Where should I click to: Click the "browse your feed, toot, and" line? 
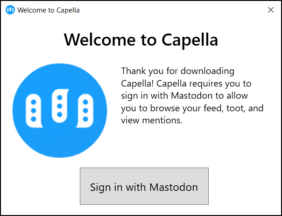[192, 108]
